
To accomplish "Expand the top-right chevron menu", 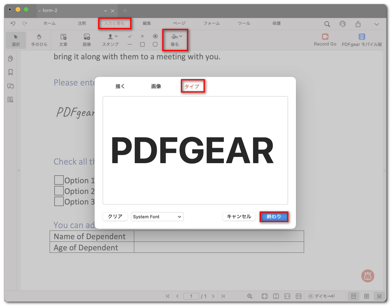I will [x=376, y=24].
